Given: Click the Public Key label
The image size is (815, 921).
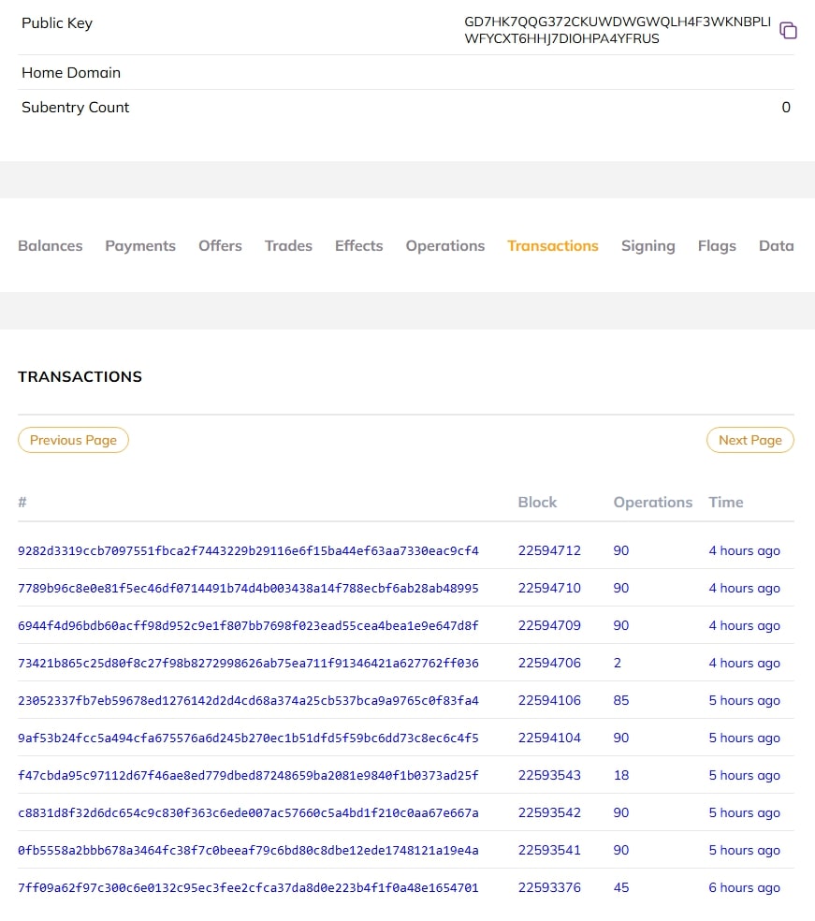Looking at the screenshot, I should click(x=57, y=22).
